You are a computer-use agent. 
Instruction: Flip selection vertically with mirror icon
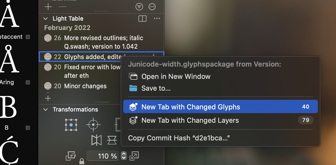(x=112, y=140)
